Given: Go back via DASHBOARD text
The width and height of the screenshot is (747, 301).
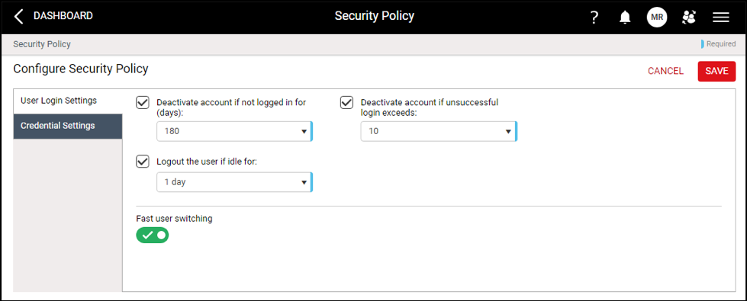Looking at the screenshot, I should (63, 16).
